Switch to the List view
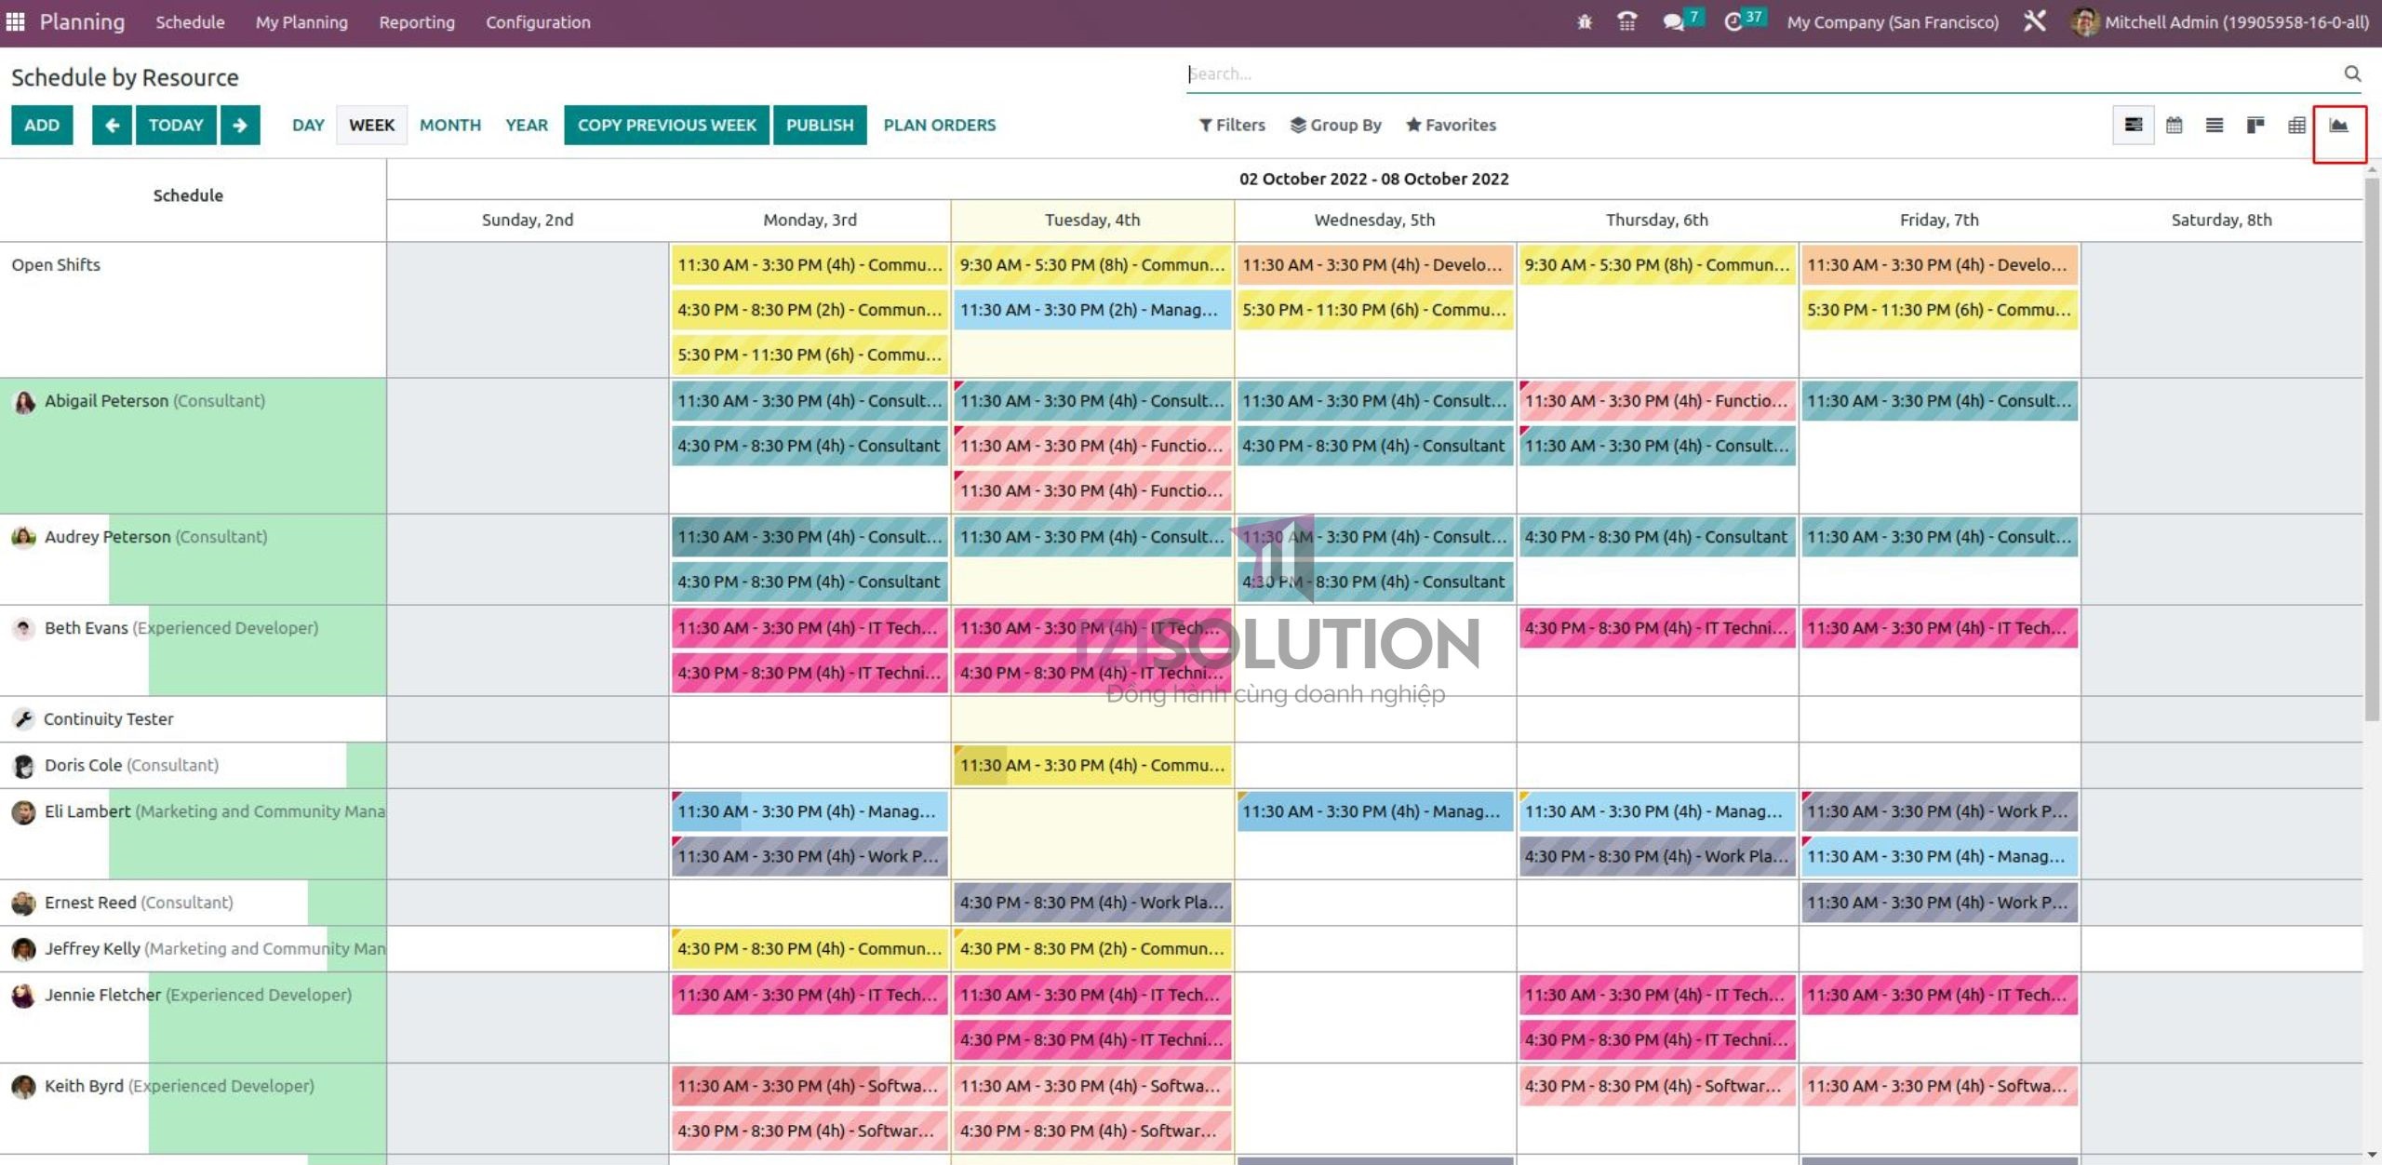Screen dimensions: 2382x1165 (x=2215, y=125)
